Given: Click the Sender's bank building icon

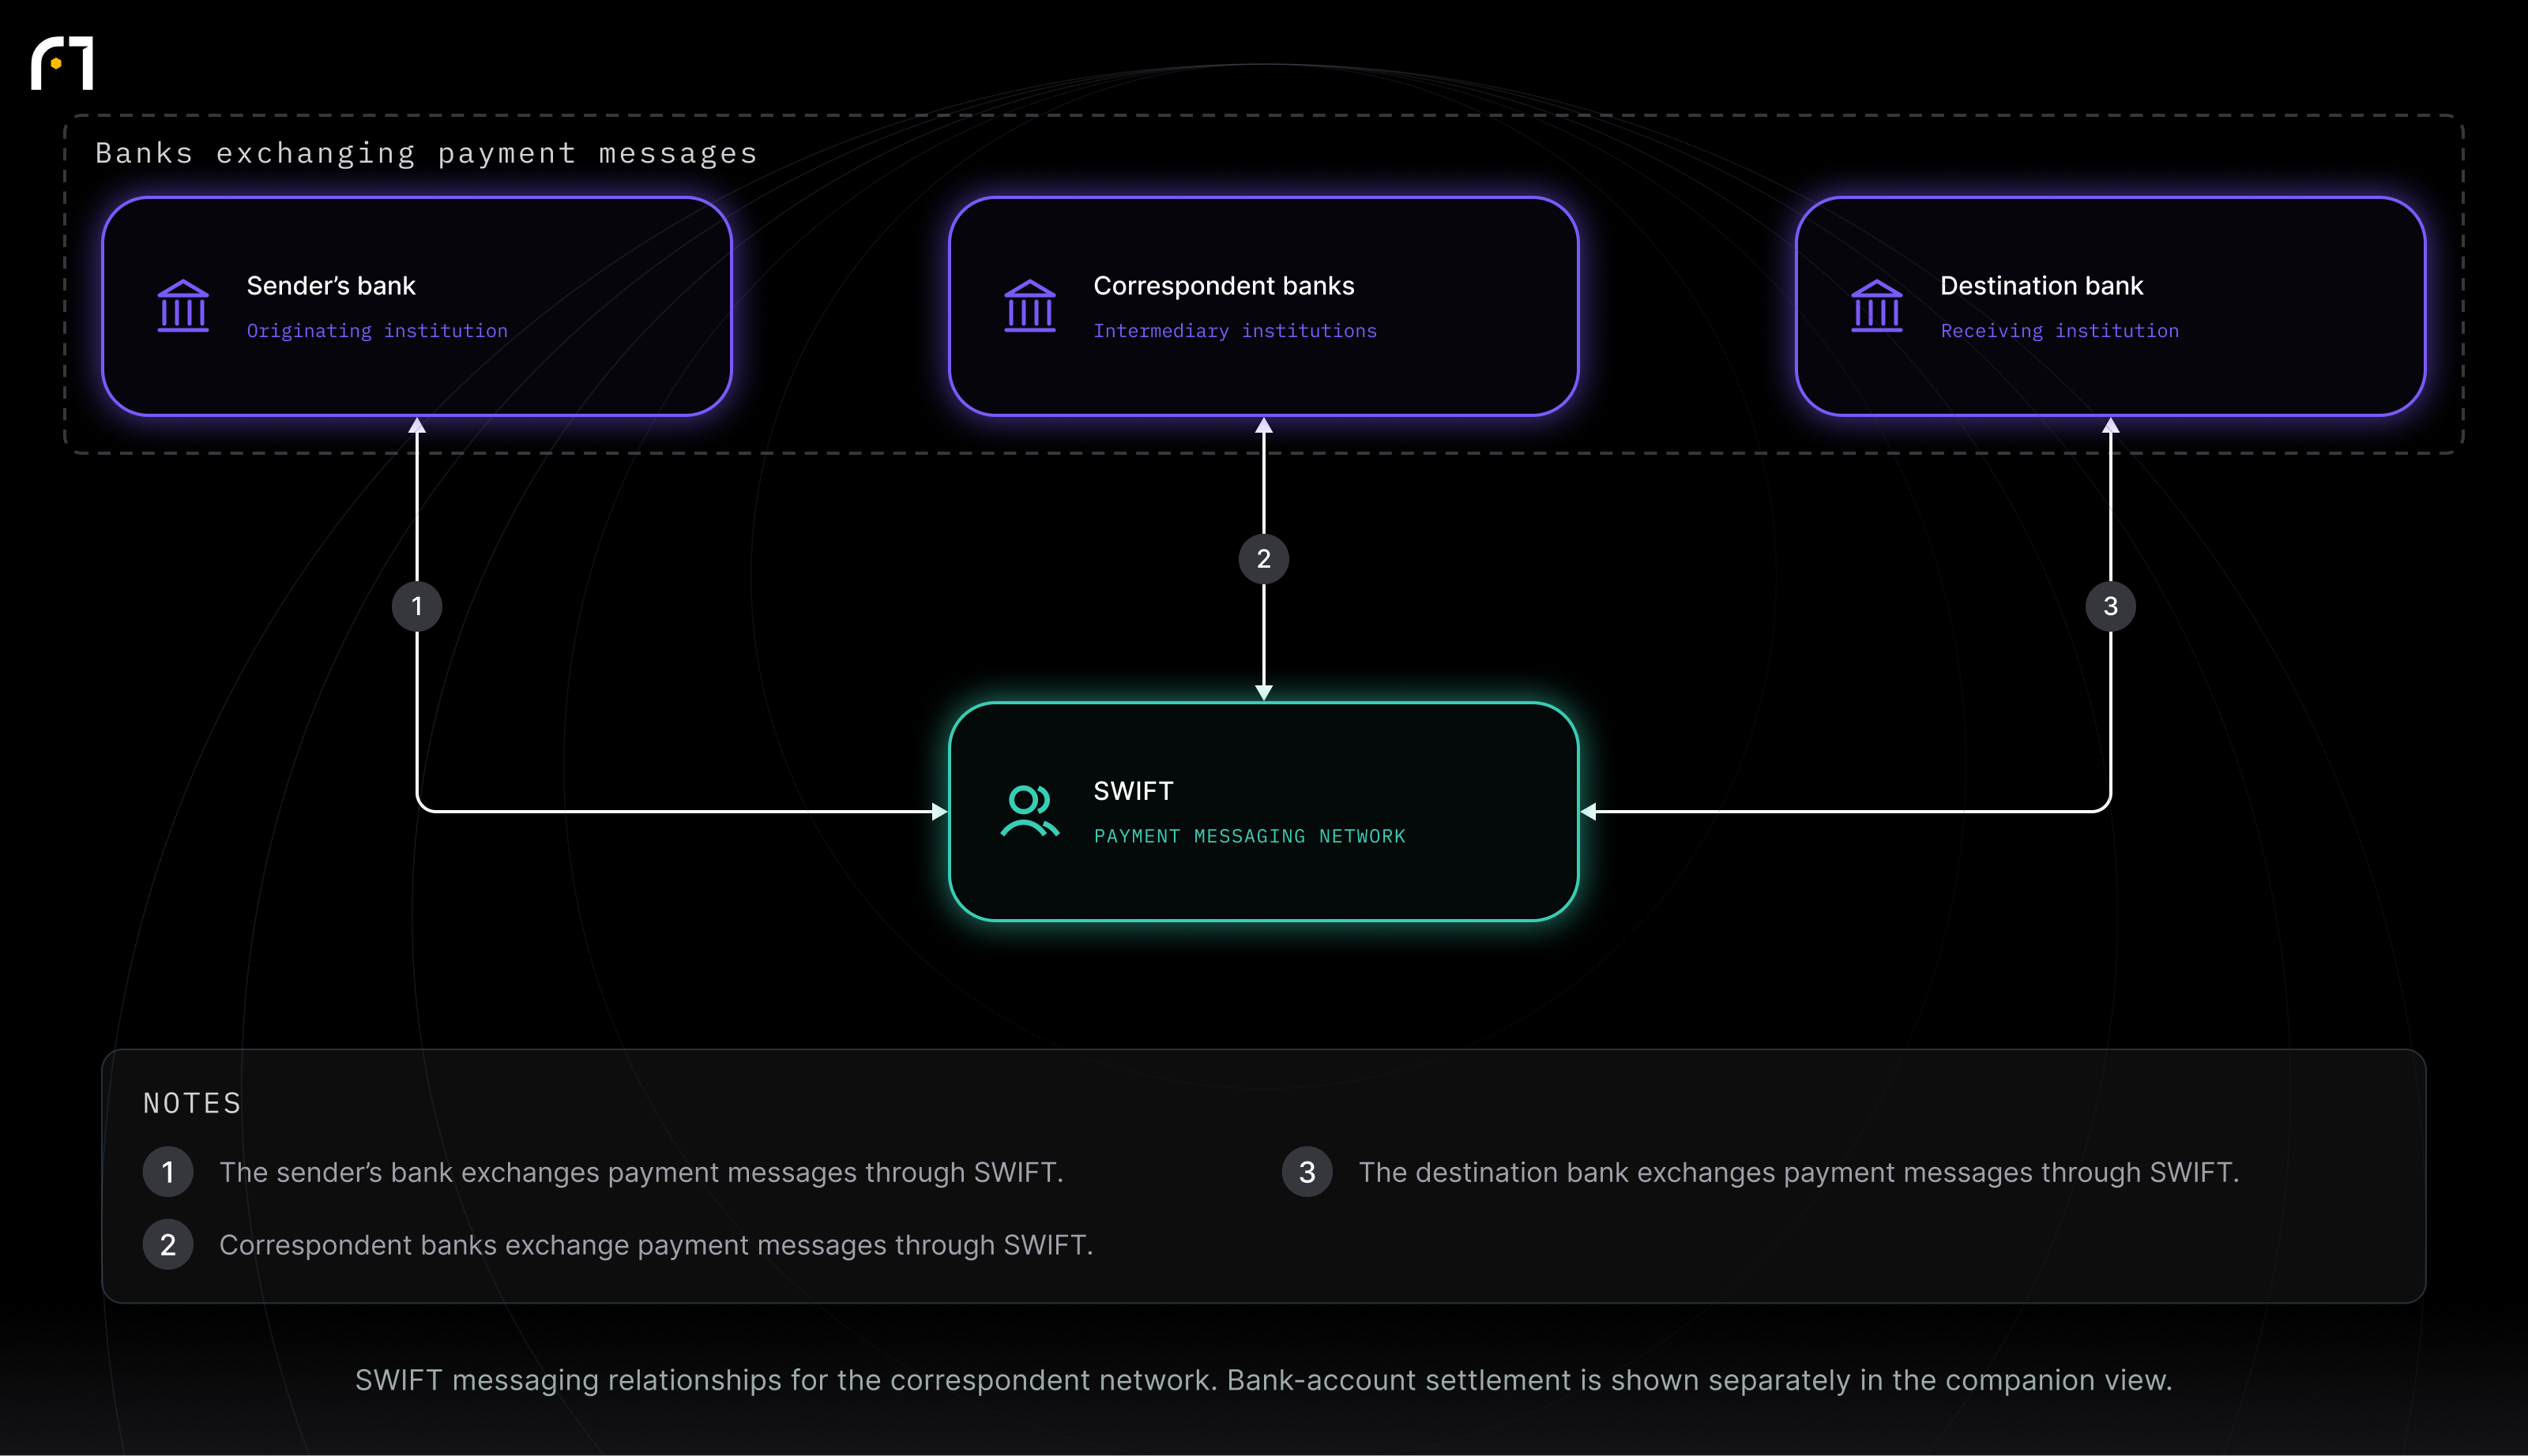Looking at the screenshot, I should point(183,306).
